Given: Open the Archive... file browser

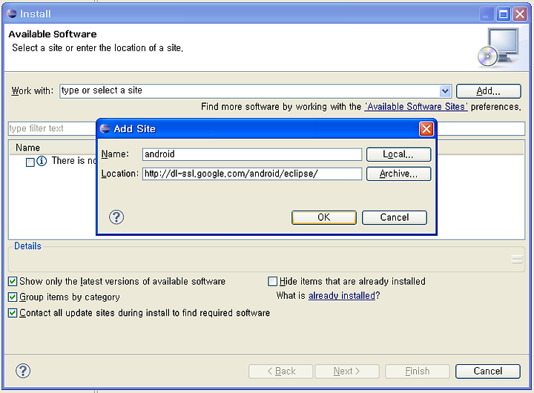Looking at the screenshot, I should pos(398,174).
